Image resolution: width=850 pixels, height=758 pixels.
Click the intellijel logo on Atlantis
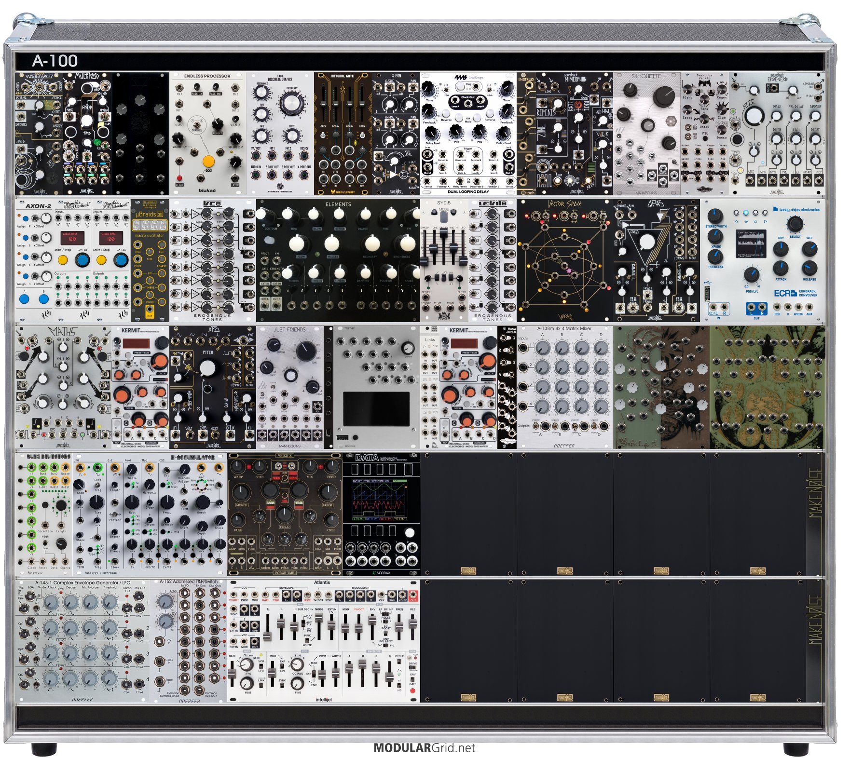[323, 699]
